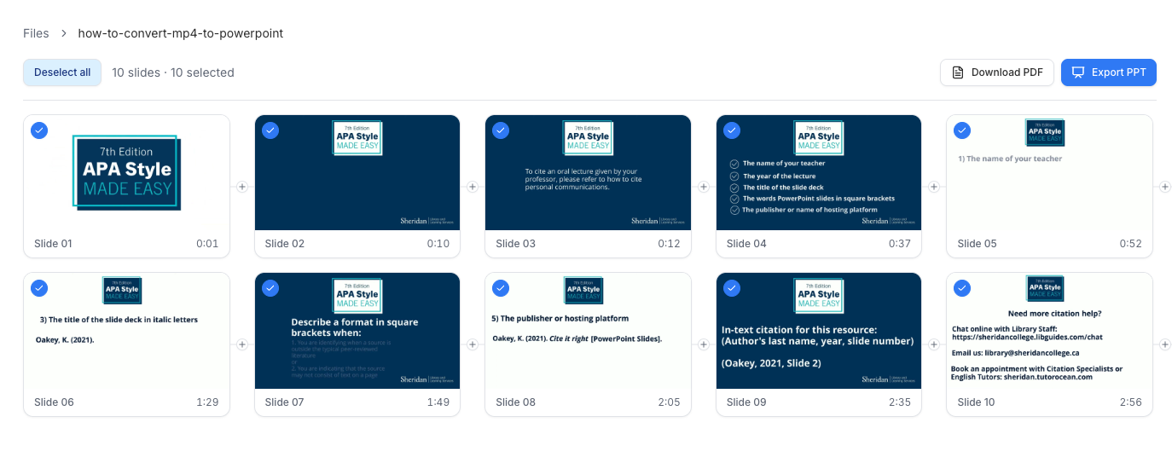Open Slide 02 blank navy thumbnail
Viewport: 1172px width, 457px height.
(x=357, y=173)
